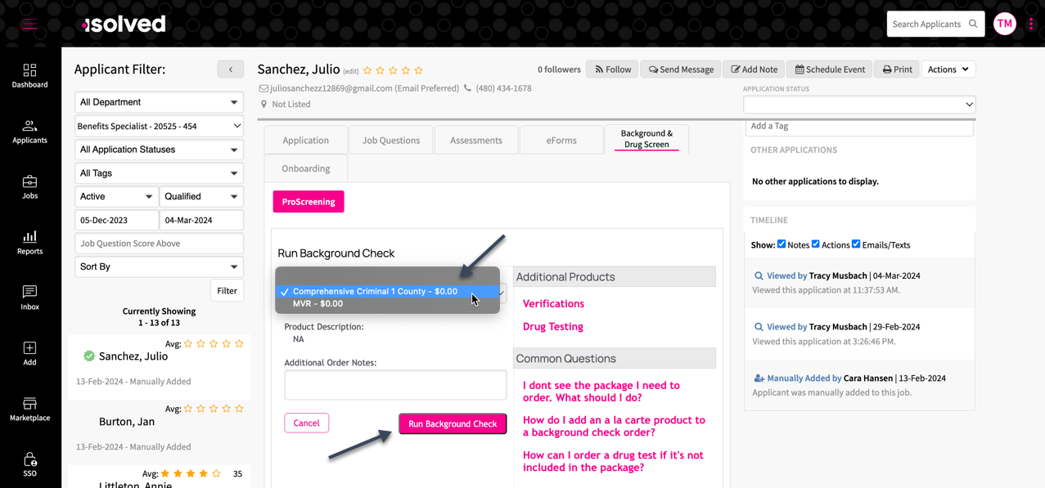Open the Drug Testing link
This screenshot has height=488, width=1045.
coord(553,326)
